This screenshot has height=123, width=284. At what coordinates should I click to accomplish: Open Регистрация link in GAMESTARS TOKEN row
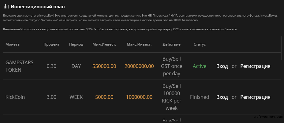pos(255,66)
